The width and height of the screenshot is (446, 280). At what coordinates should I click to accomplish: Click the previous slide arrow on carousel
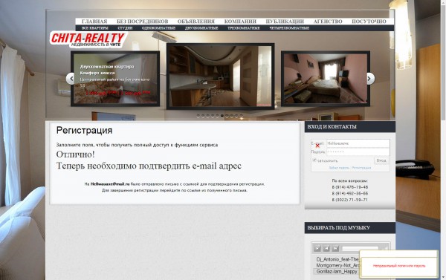tap(71, 79)
